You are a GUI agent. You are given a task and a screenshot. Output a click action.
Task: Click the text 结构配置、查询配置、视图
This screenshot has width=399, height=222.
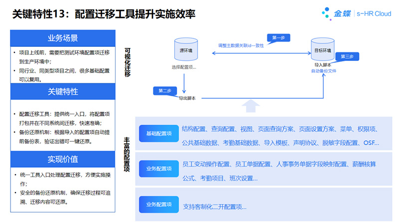[x=217, y=129]
